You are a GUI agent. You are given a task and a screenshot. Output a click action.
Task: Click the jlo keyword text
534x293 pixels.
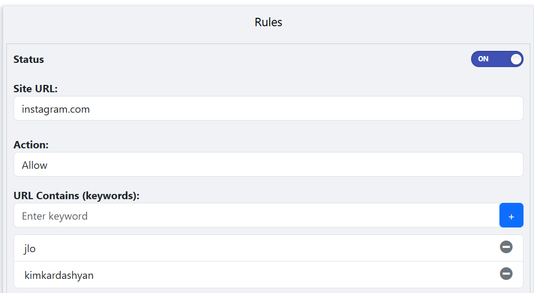tap(30, 248)
